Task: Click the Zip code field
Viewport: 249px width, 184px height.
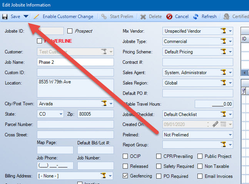Action: pos(95,114)
